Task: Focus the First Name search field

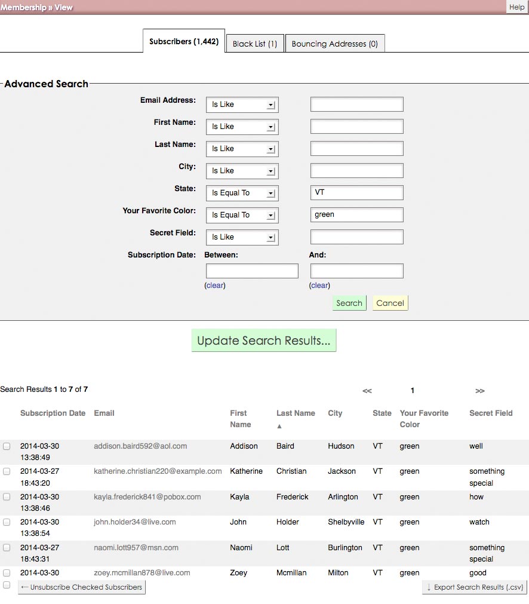Action: [x=357, y=126]
